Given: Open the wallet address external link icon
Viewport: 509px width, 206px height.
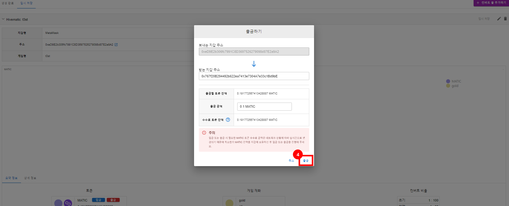Looking at the screenshot, I should tap(116, 45).
